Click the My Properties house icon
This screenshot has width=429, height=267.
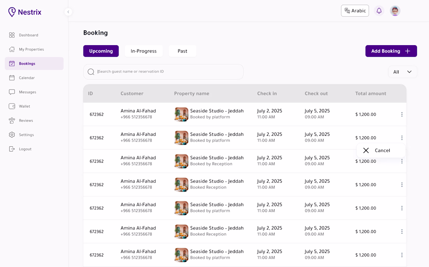pos(12,49)
